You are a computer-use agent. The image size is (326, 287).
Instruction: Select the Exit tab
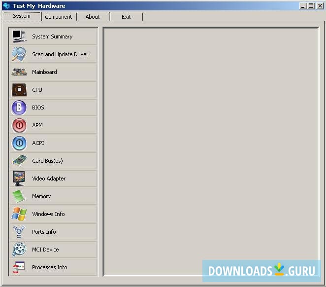point(126,17)
